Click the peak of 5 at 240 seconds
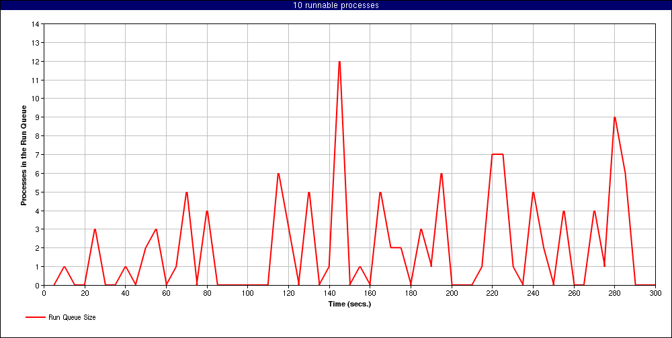This screenshot has height=338, width=672. coord(533,192)
